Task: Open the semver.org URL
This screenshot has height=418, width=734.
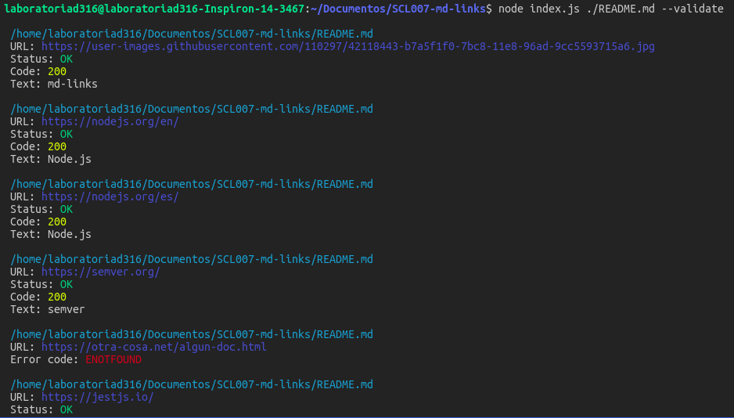Action: (101, 272)
